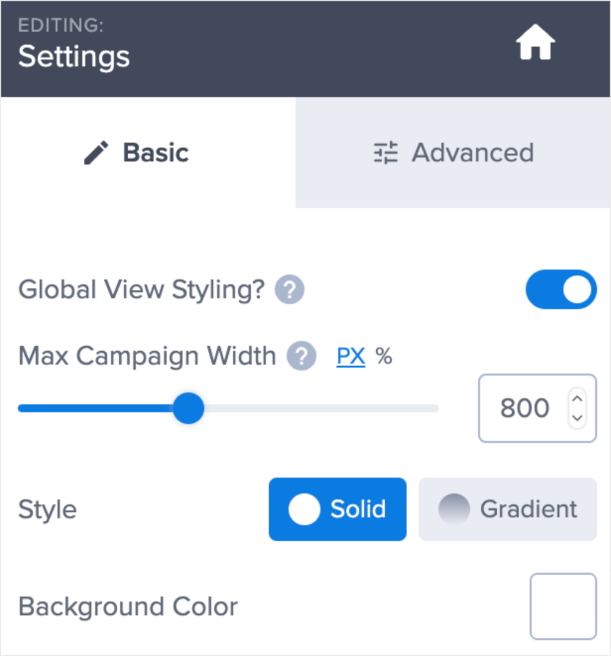611x656 pixels.
Task: Select the Gradient style option
Action: click(507, 509)
